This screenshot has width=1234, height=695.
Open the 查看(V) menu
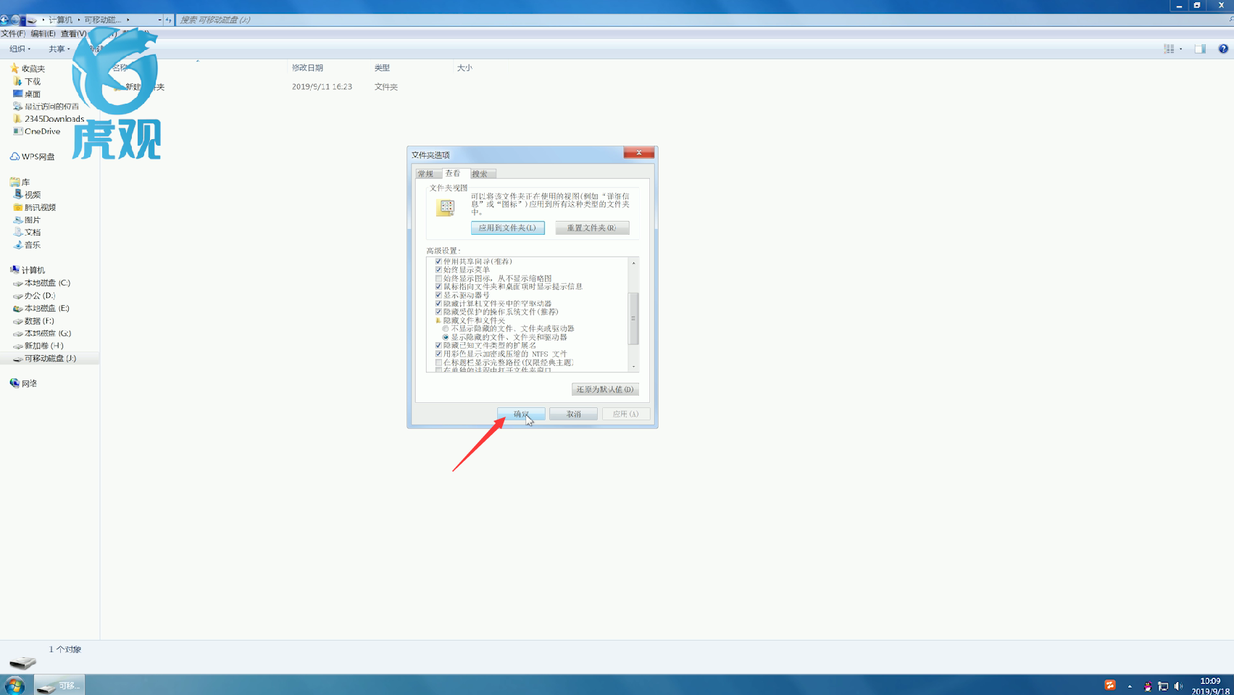73,33
